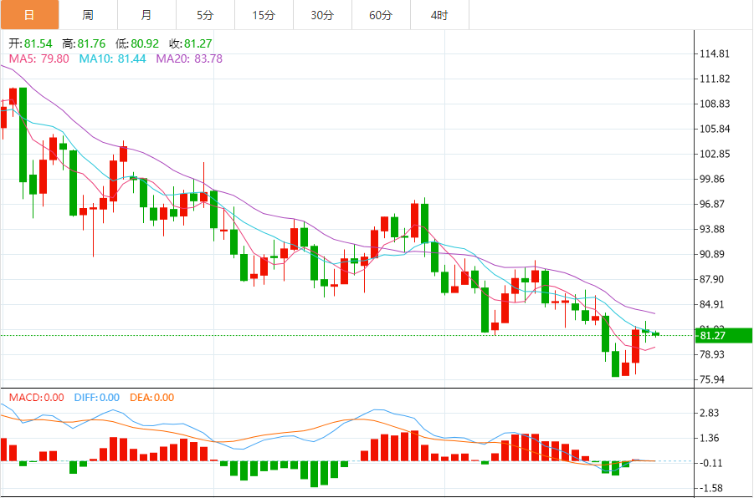Click the low price 低:80.92 value

pyautogui.click(x=137, y=43)
